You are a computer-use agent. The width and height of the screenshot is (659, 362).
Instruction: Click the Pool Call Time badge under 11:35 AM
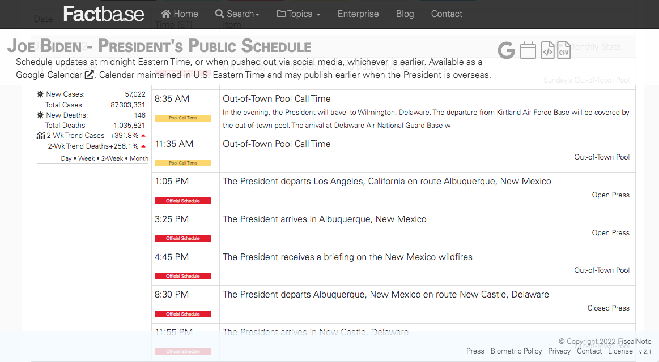point(183,163)
